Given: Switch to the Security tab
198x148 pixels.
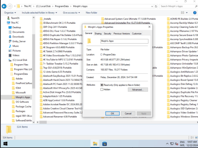Looking at the screenshot, I should tap(107, 34).
